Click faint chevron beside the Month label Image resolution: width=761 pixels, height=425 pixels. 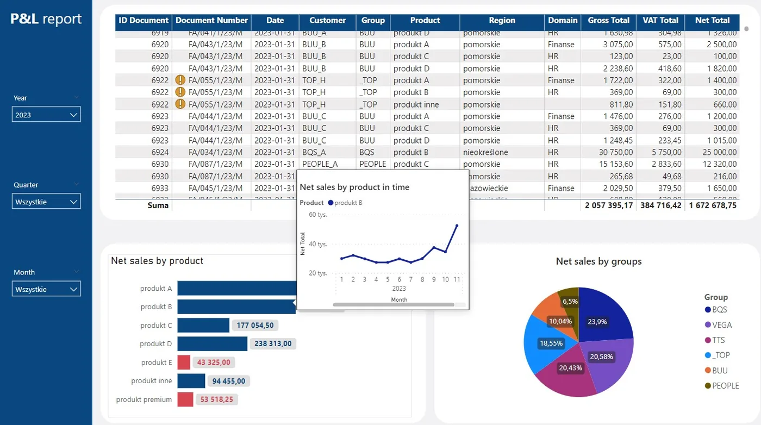[x=76, y=271]
